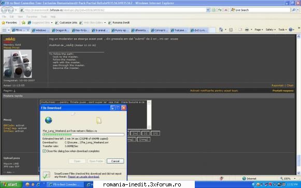Open the Page menu dropdown
Screen dimensions: 301x188
259,30
